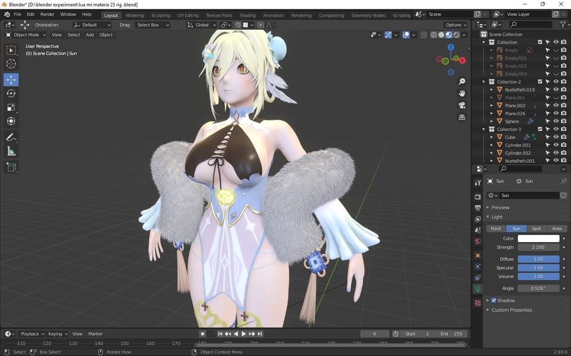The image size is (571, 356).
Task: Open the Object Mode dropdown
Action: [x=26, y=35]
